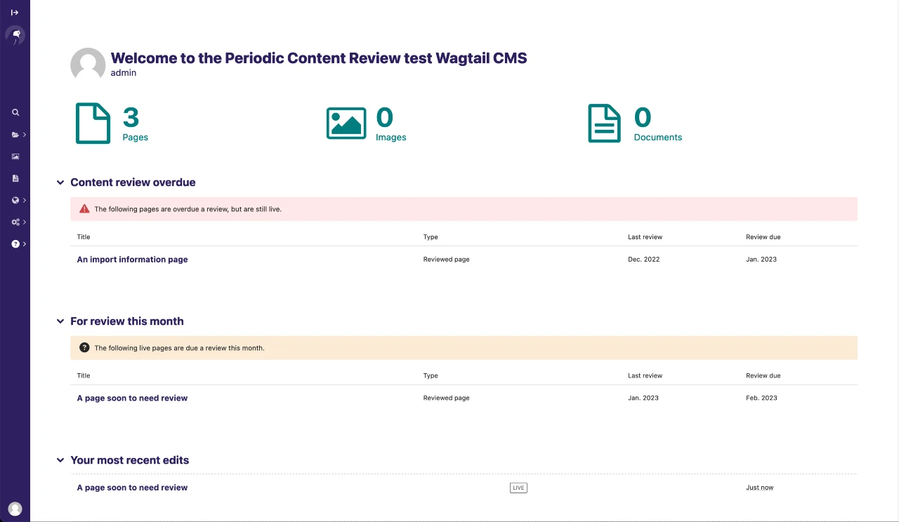Open the search in the sidebar
Image resolution: width=899 pixels, height=522 pixels.
(x=15, y=112)
